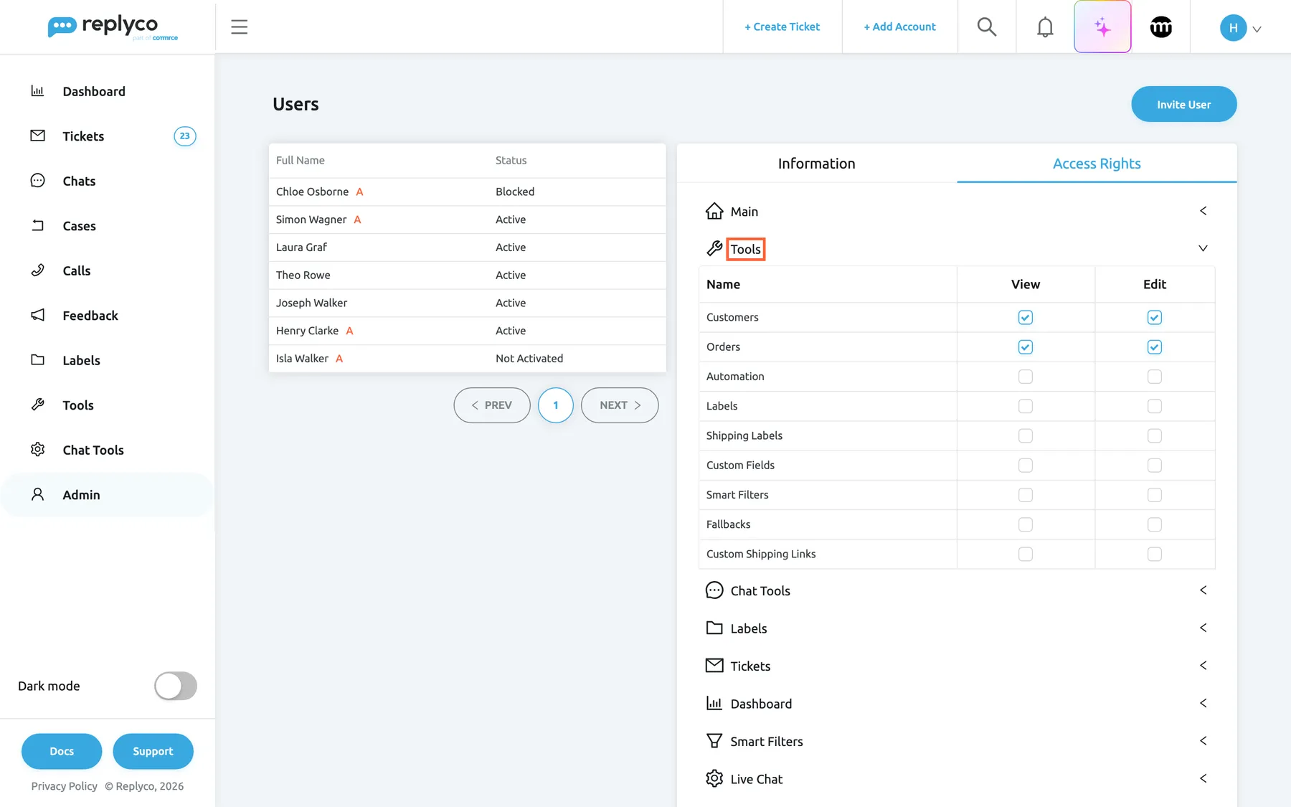Screen dimensions: 1291x807
Task: Open the user account dropdown arrow
Action: [1257, 29]
